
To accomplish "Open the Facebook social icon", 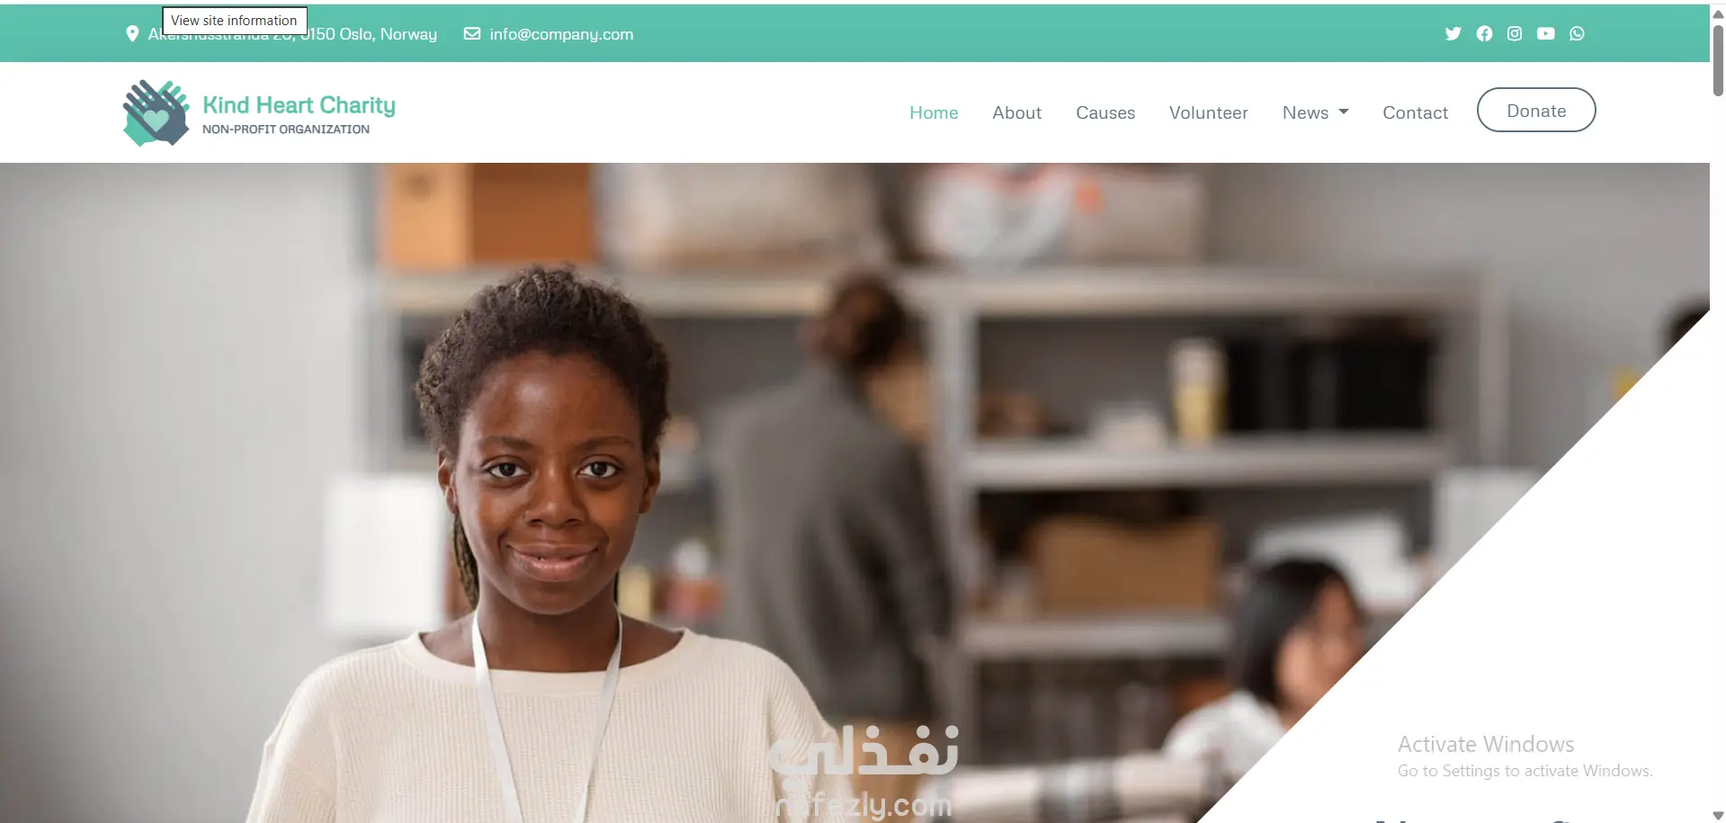I will 1484,33.
